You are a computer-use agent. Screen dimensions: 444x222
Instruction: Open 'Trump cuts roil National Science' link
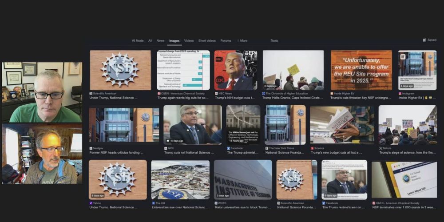(189, 152)
